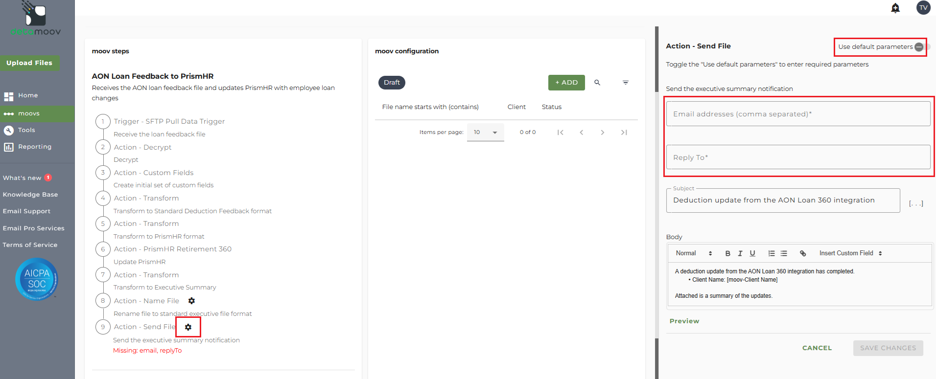936x379 pixels.
Task: Go to the last page of results
Action: (x=624, y=133)
